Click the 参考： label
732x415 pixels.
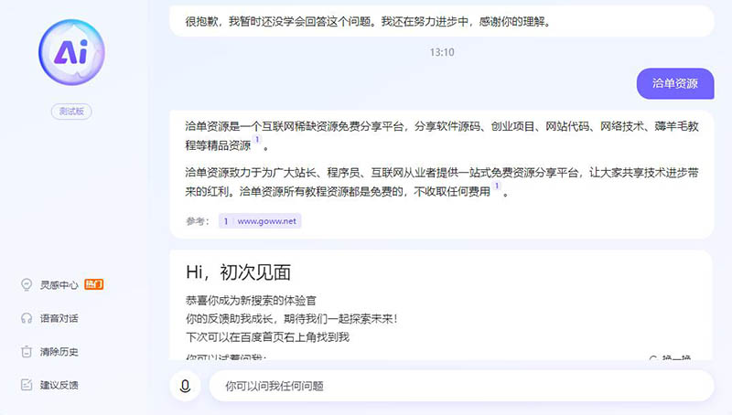click(198, 221)
